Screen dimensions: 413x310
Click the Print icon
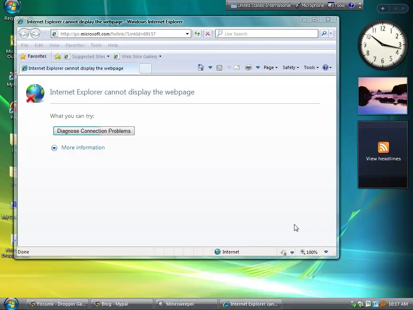pyautogui.click(x=248, y=68)
